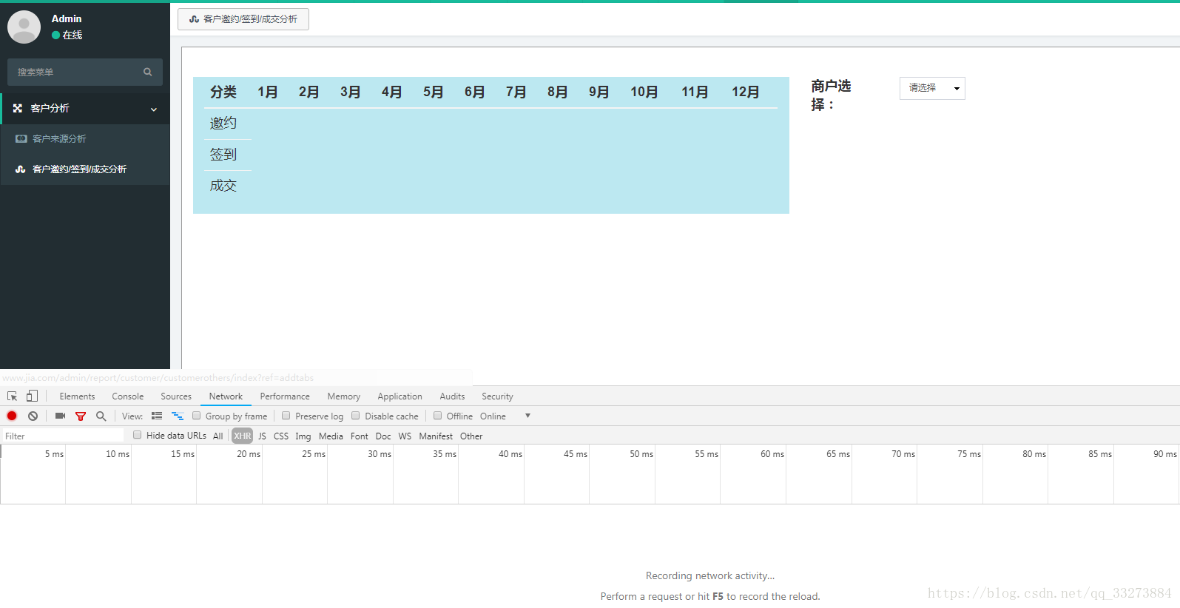Click the 80 ms timeline marker
This screenshot has width=1180, height=608.
(1034, 454)
